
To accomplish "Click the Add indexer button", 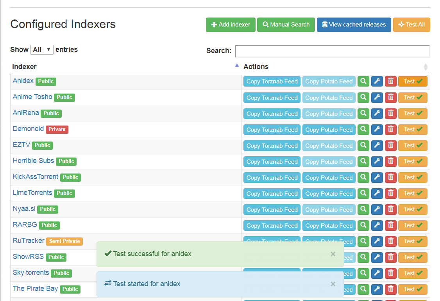I will point(231,25).
